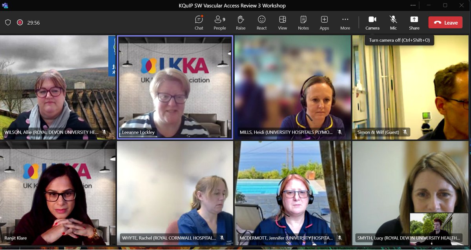
Task: Open the React emoji menu
Action: pyautogui.click(x=261, y=23)
